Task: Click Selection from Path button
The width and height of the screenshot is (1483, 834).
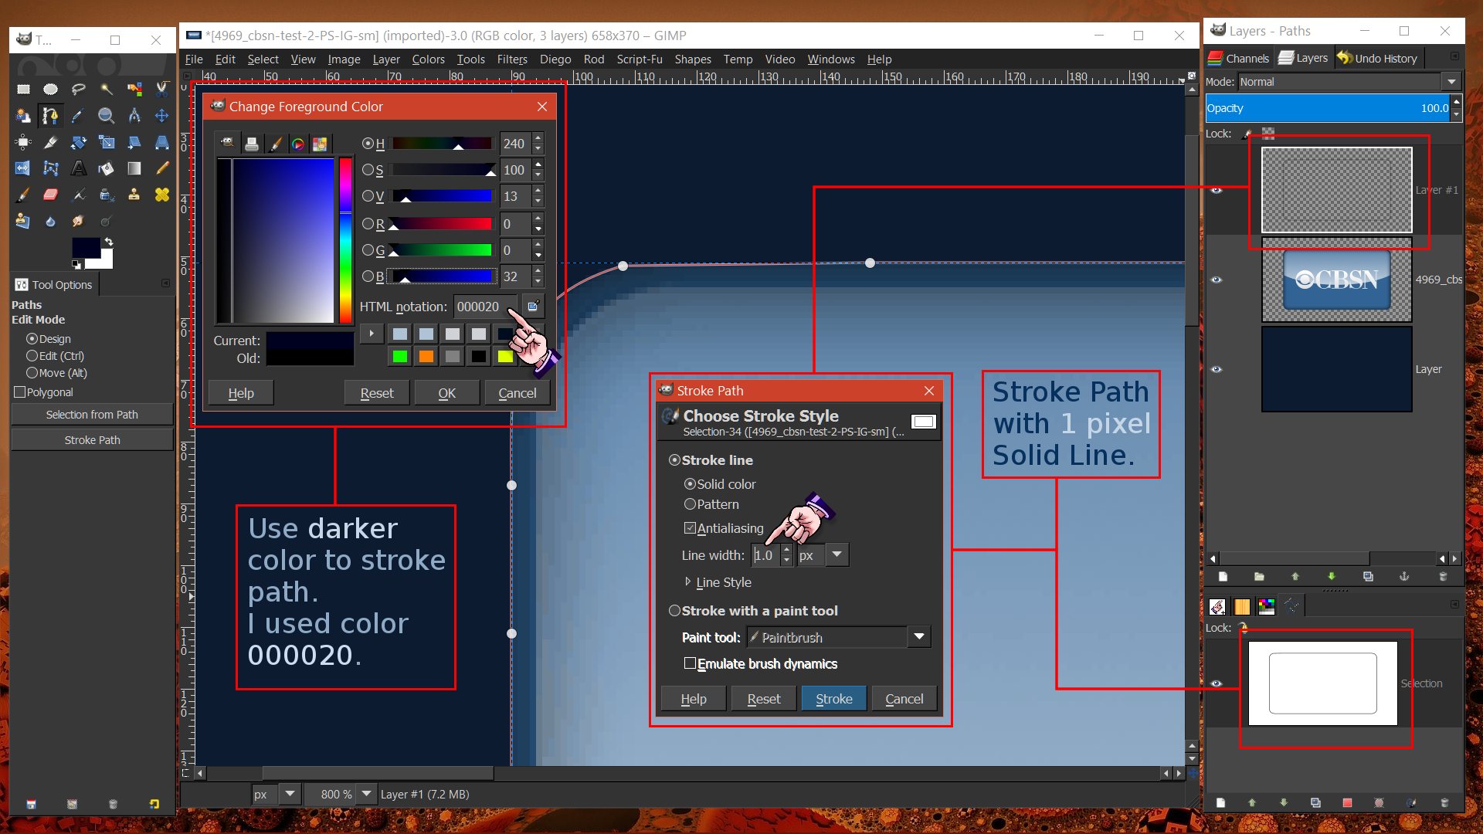Action: point(92,415)
